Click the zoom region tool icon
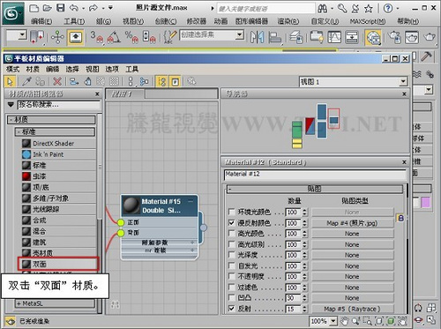The height and width of the screenshot is (329, 441). point(367,321)
